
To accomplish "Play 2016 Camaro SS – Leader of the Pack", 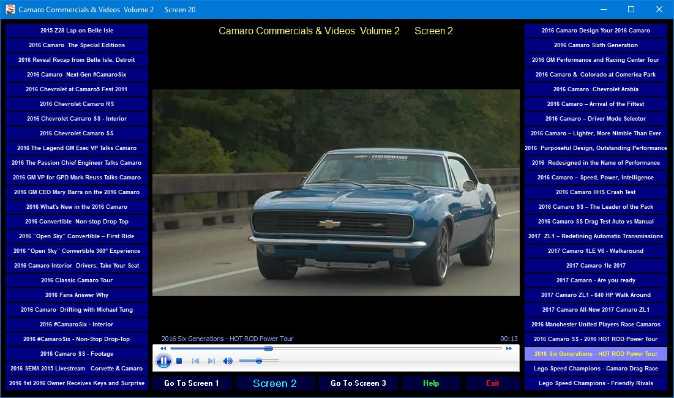I will pyautogui.click(x=596, y=207).
